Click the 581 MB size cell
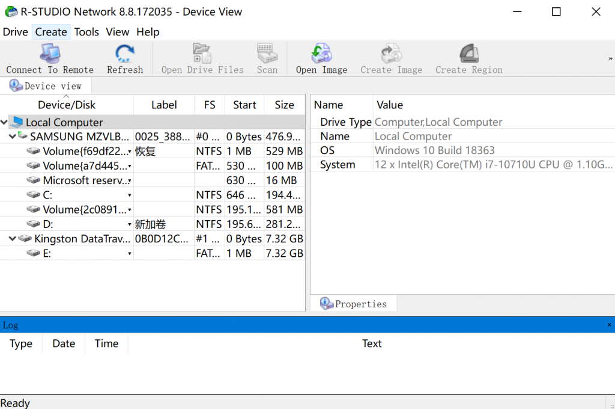This screenshot has height=409, width=615. 284,209
